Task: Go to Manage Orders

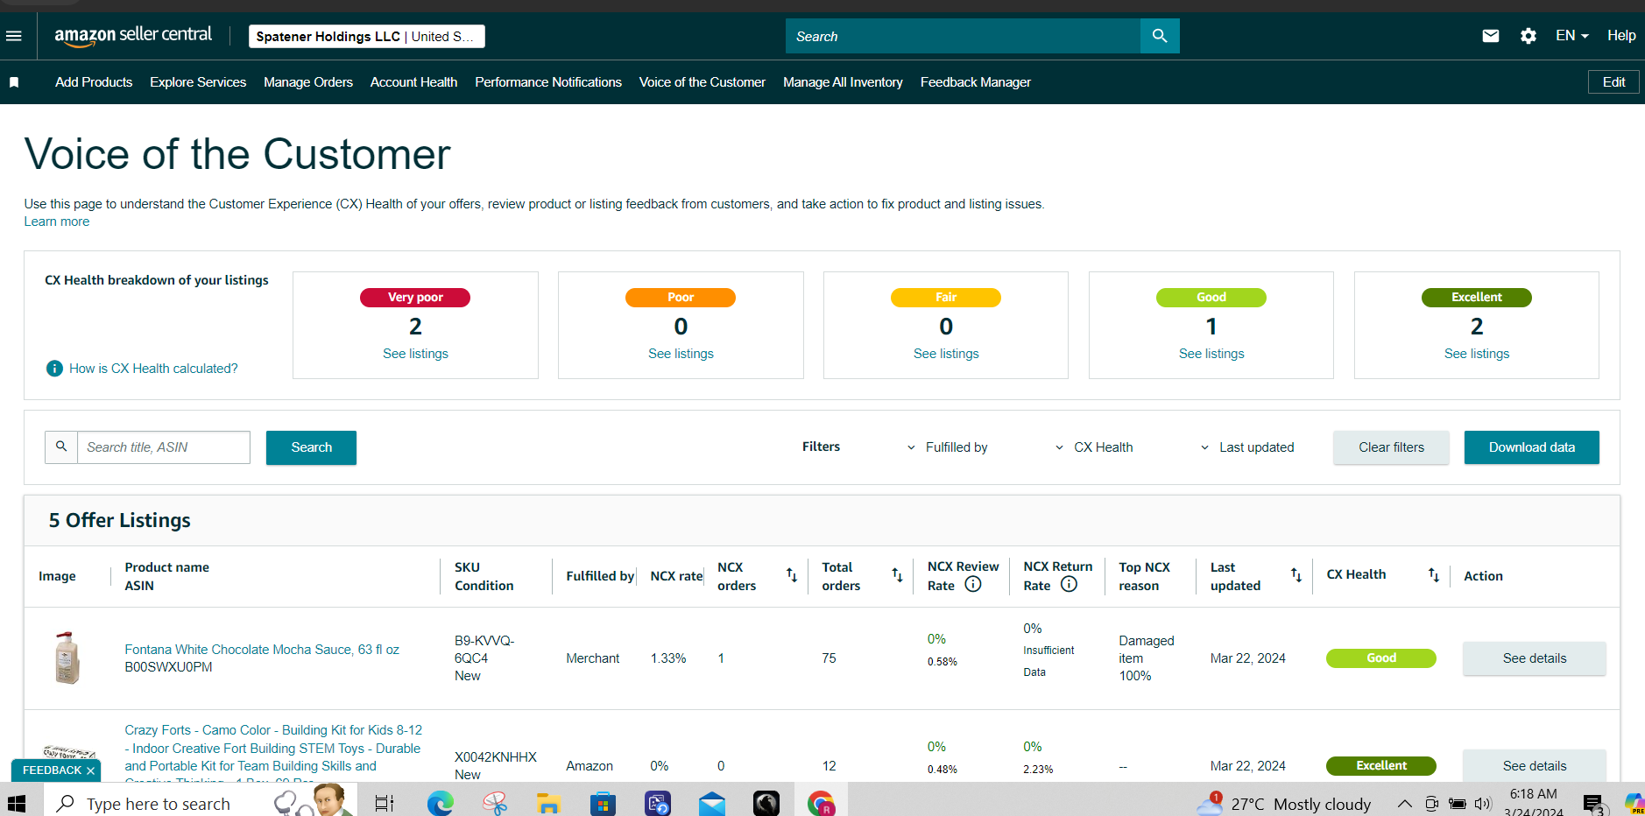Action: [308, 82]
